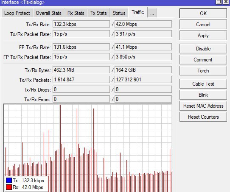The image size is (230, 192).
Task: Select the Rx Stats tab
Action: tap(76, 13)
